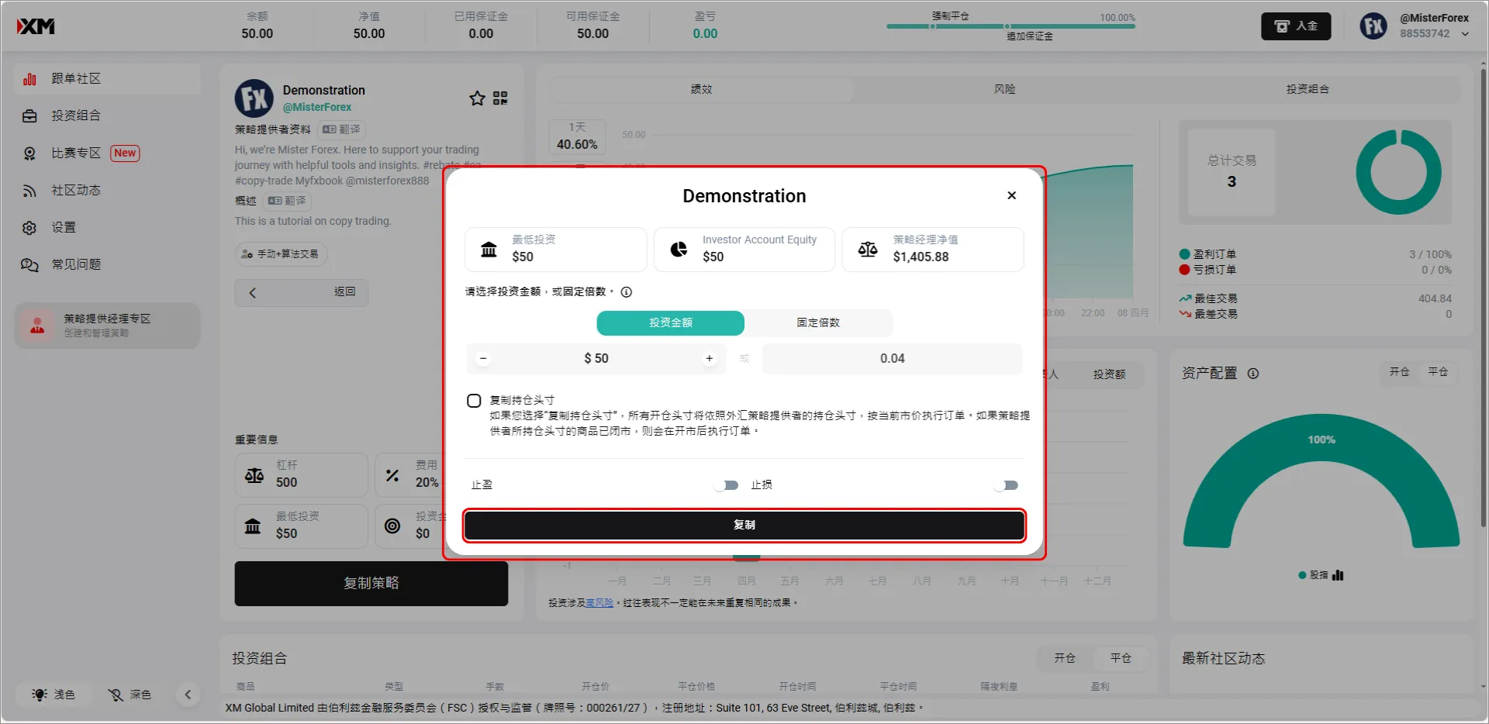
Task: Open @MisterForex profile link
Action: tap(317, 108)
